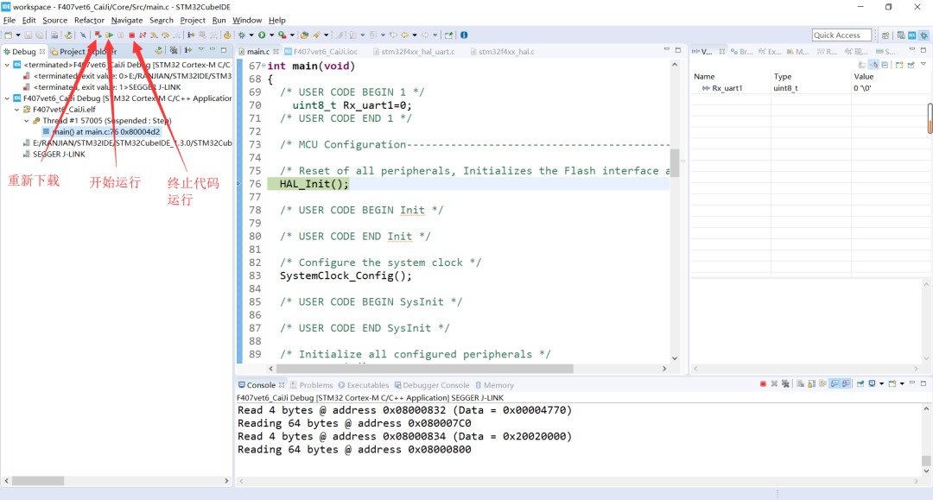
Task: Click the red Terminate toolbar icon
Action: point(132,35)
